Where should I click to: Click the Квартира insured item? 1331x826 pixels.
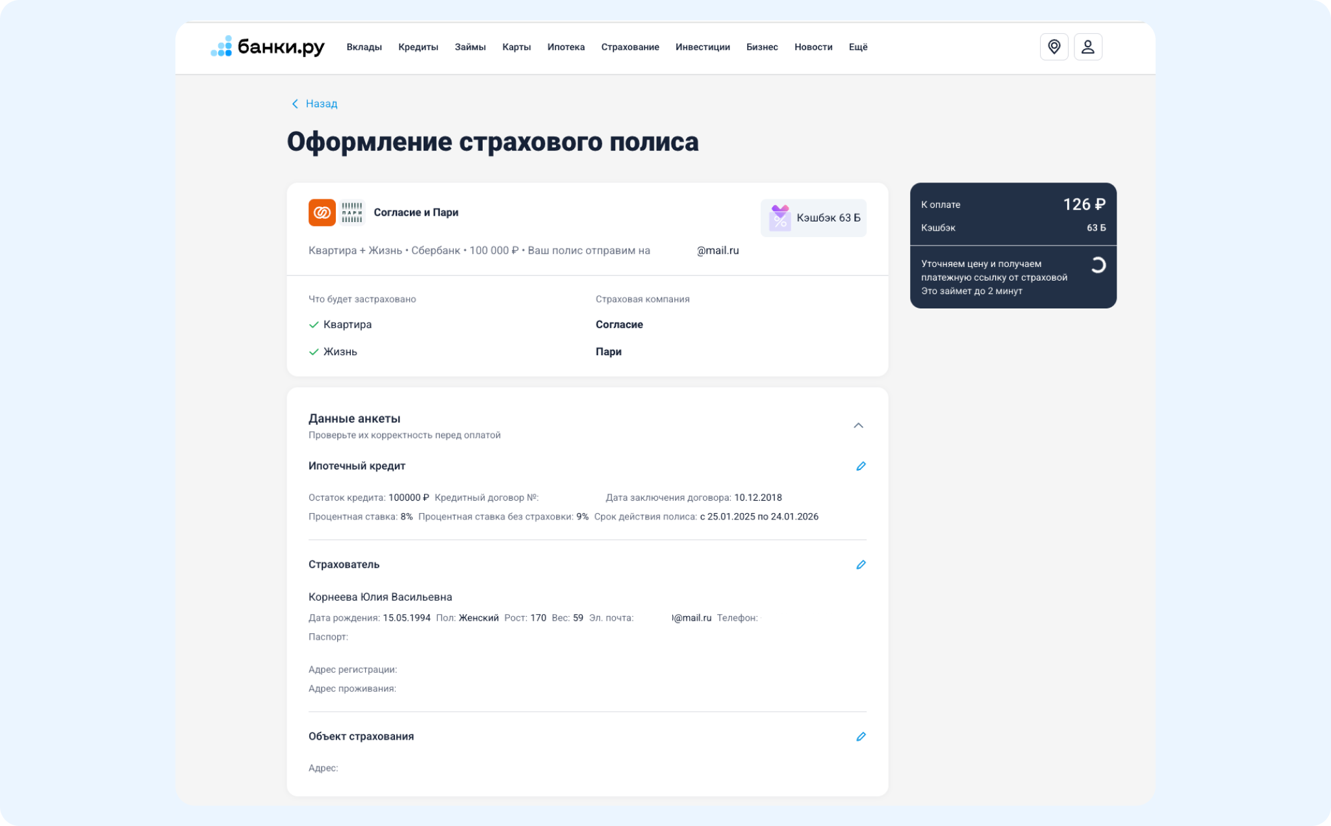[348, 325]
